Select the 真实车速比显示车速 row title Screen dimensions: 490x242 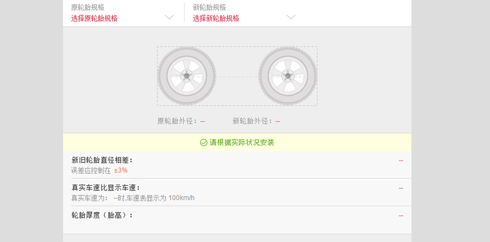[x=106, y=188]
